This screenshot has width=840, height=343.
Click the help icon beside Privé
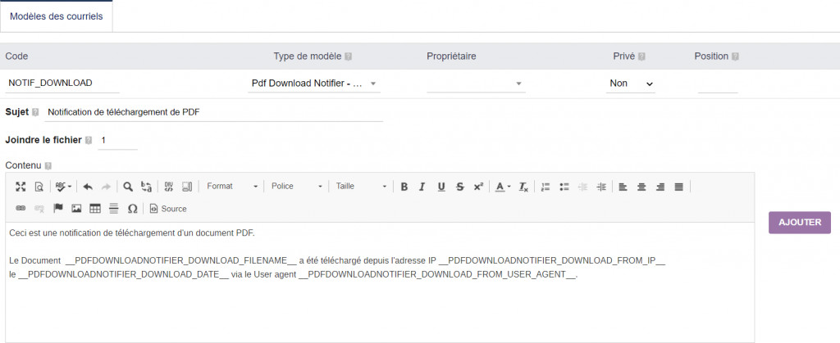[x=641, y=56]
